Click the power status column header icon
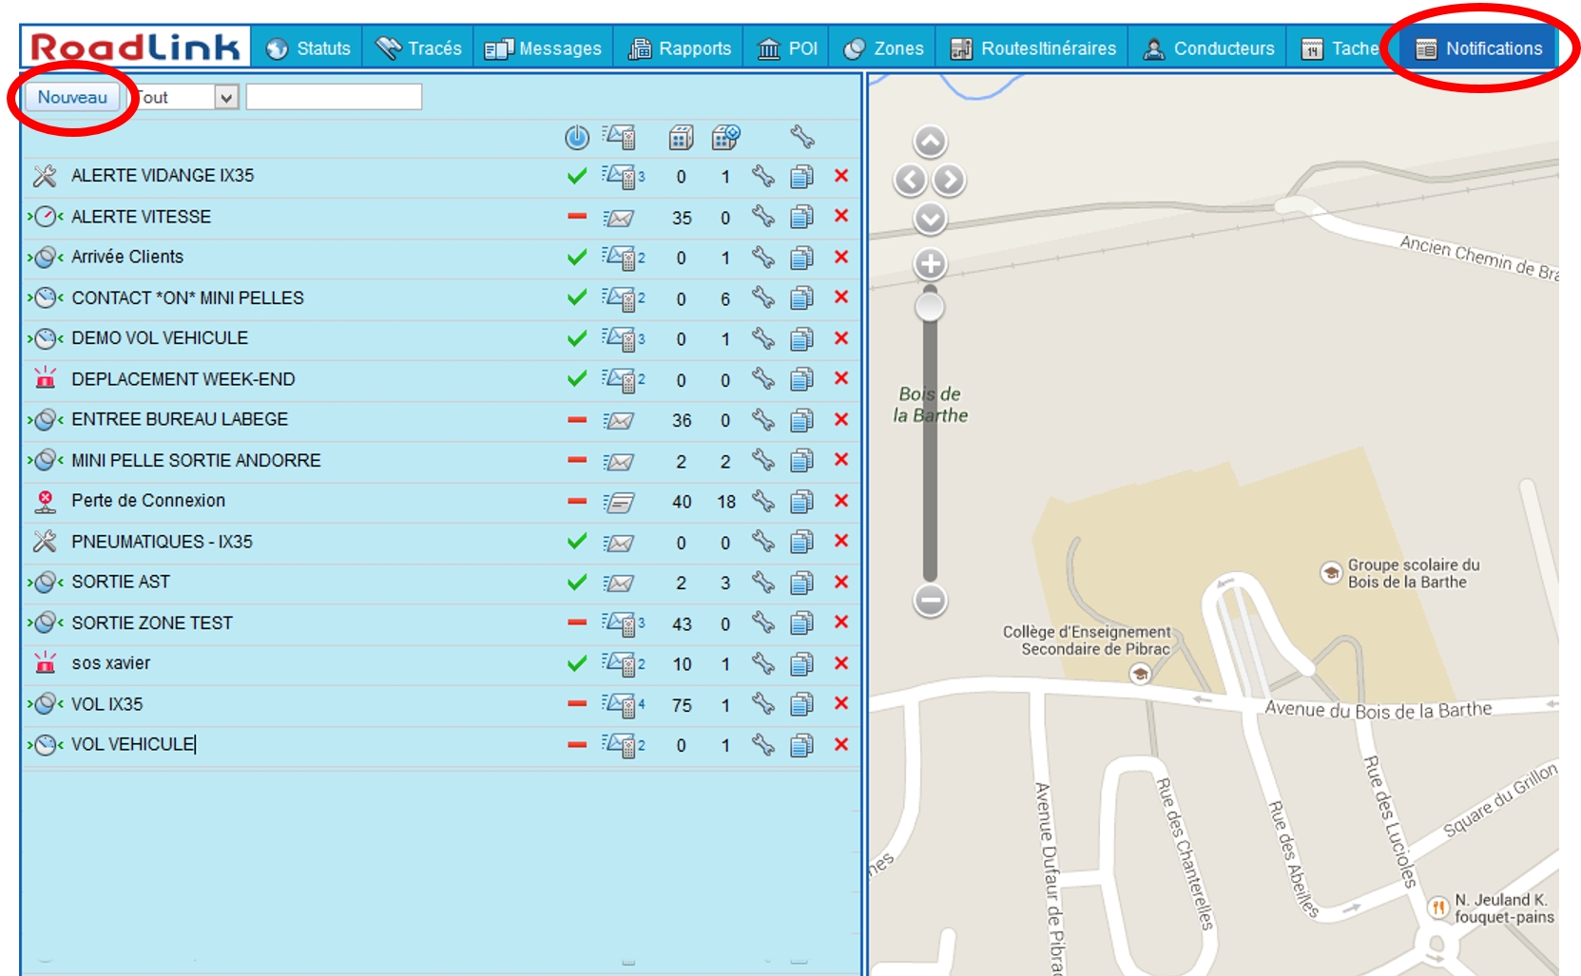Image resolution: width=1581 pixels, height=976 pixels. [x=577, y=138]
